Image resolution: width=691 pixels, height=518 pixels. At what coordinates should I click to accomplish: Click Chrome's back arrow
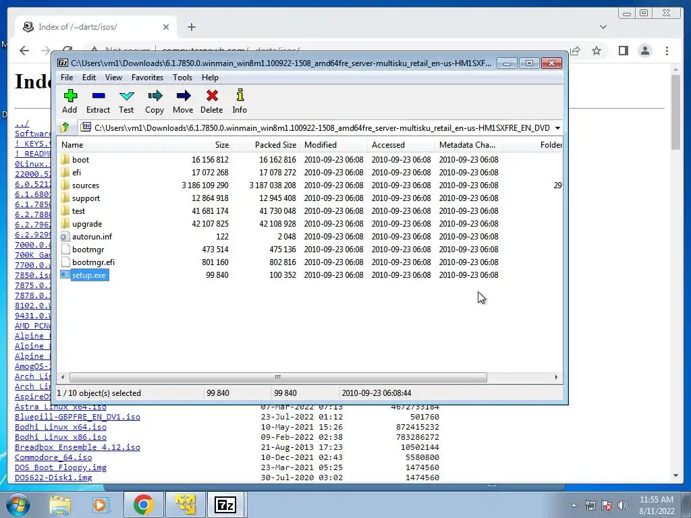[x=24, y=51]
